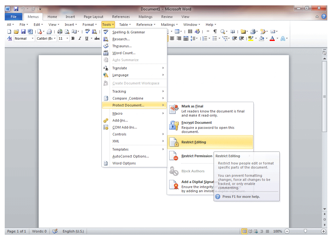Click Mark as Final option
The height and width of the screenshot is (241, 333).
tap(210, 111)
